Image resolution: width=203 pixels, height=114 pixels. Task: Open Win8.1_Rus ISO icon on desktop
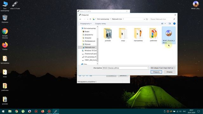tap(196, 5)
